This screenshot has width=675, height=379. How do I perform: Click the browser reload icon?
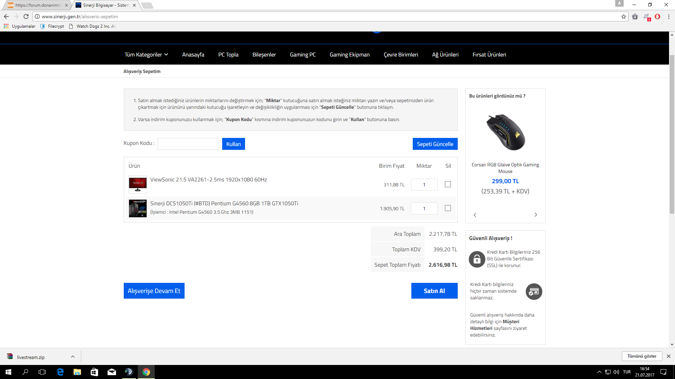[x=26, y=16]
